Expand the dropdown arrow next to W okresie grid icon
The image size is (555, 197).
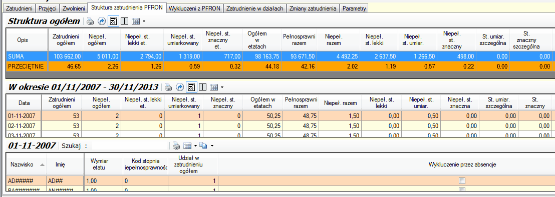point(222,87)
